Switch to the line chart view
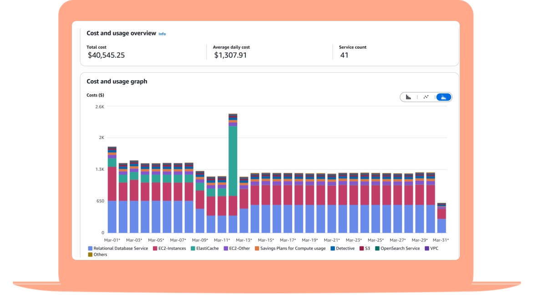 coord(426,97)
